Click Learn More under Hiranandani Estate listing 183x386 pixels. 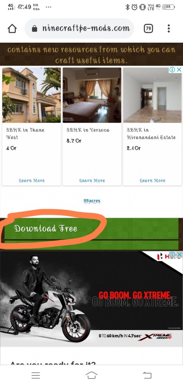click(153, 180)
